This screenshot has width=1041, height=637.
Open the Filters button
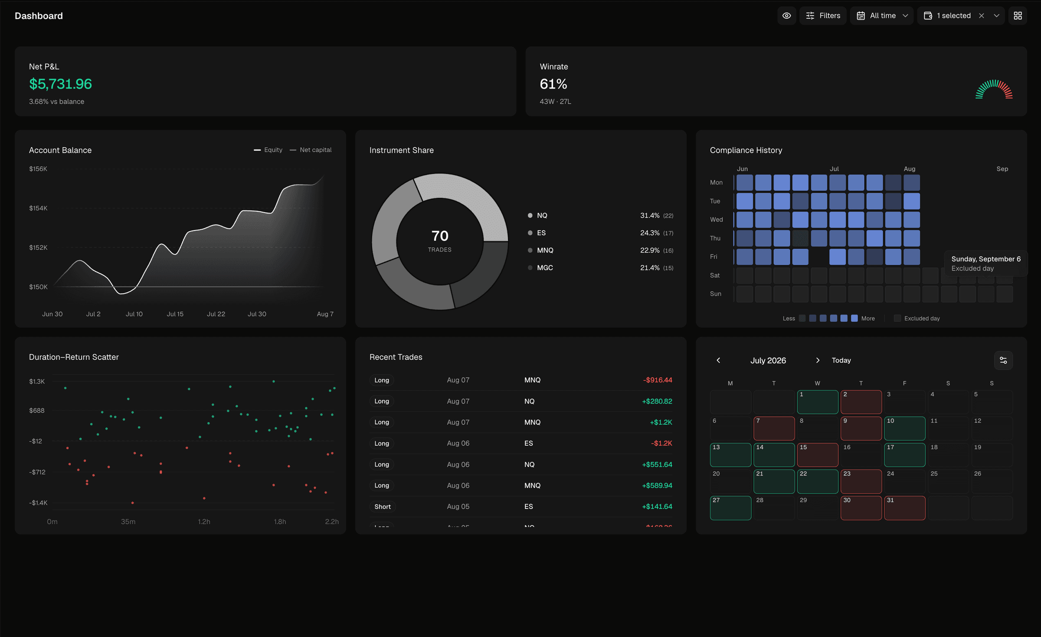823,16
